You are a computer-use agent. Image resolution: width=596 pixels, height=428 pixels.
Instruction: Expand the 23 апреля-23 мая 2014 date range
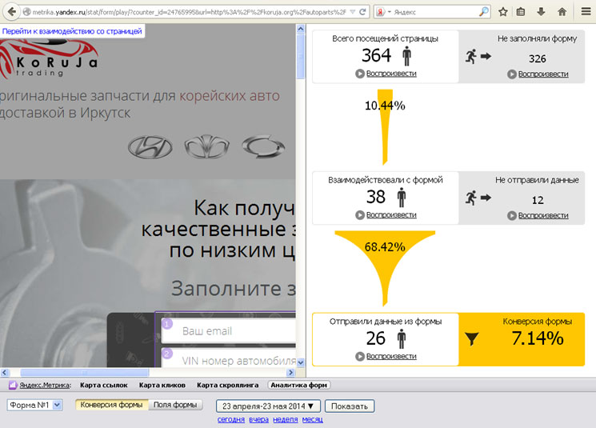(271, 406)
